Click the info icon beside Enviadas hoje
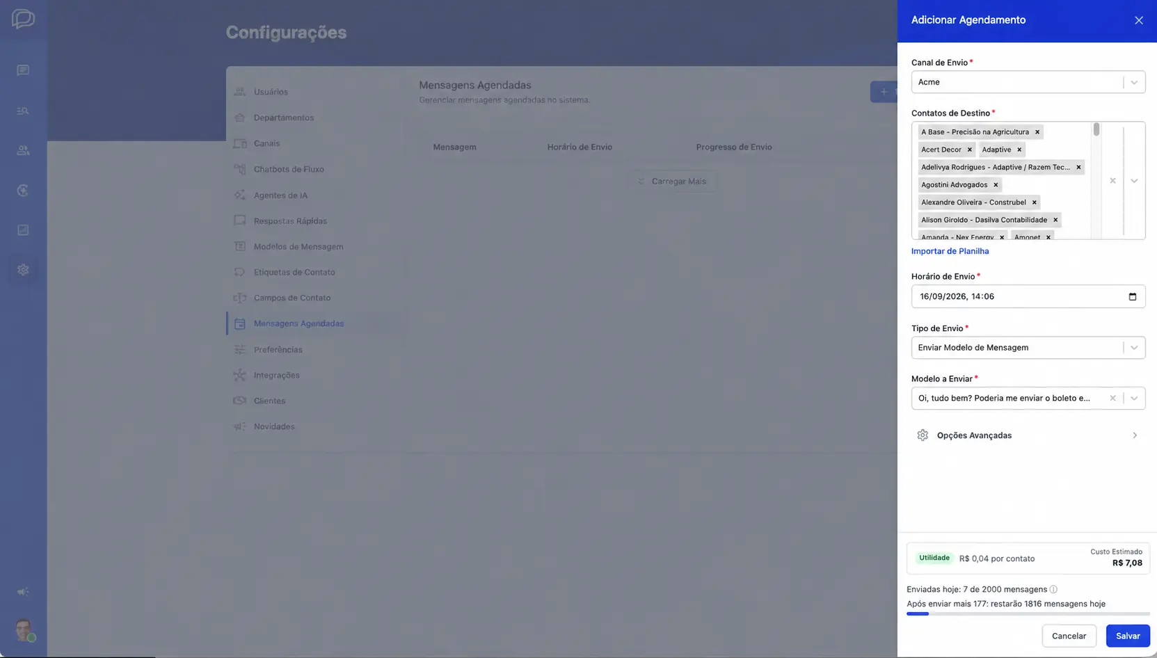The height and width of the screenshot is (658, 1157). [1053, 589]
